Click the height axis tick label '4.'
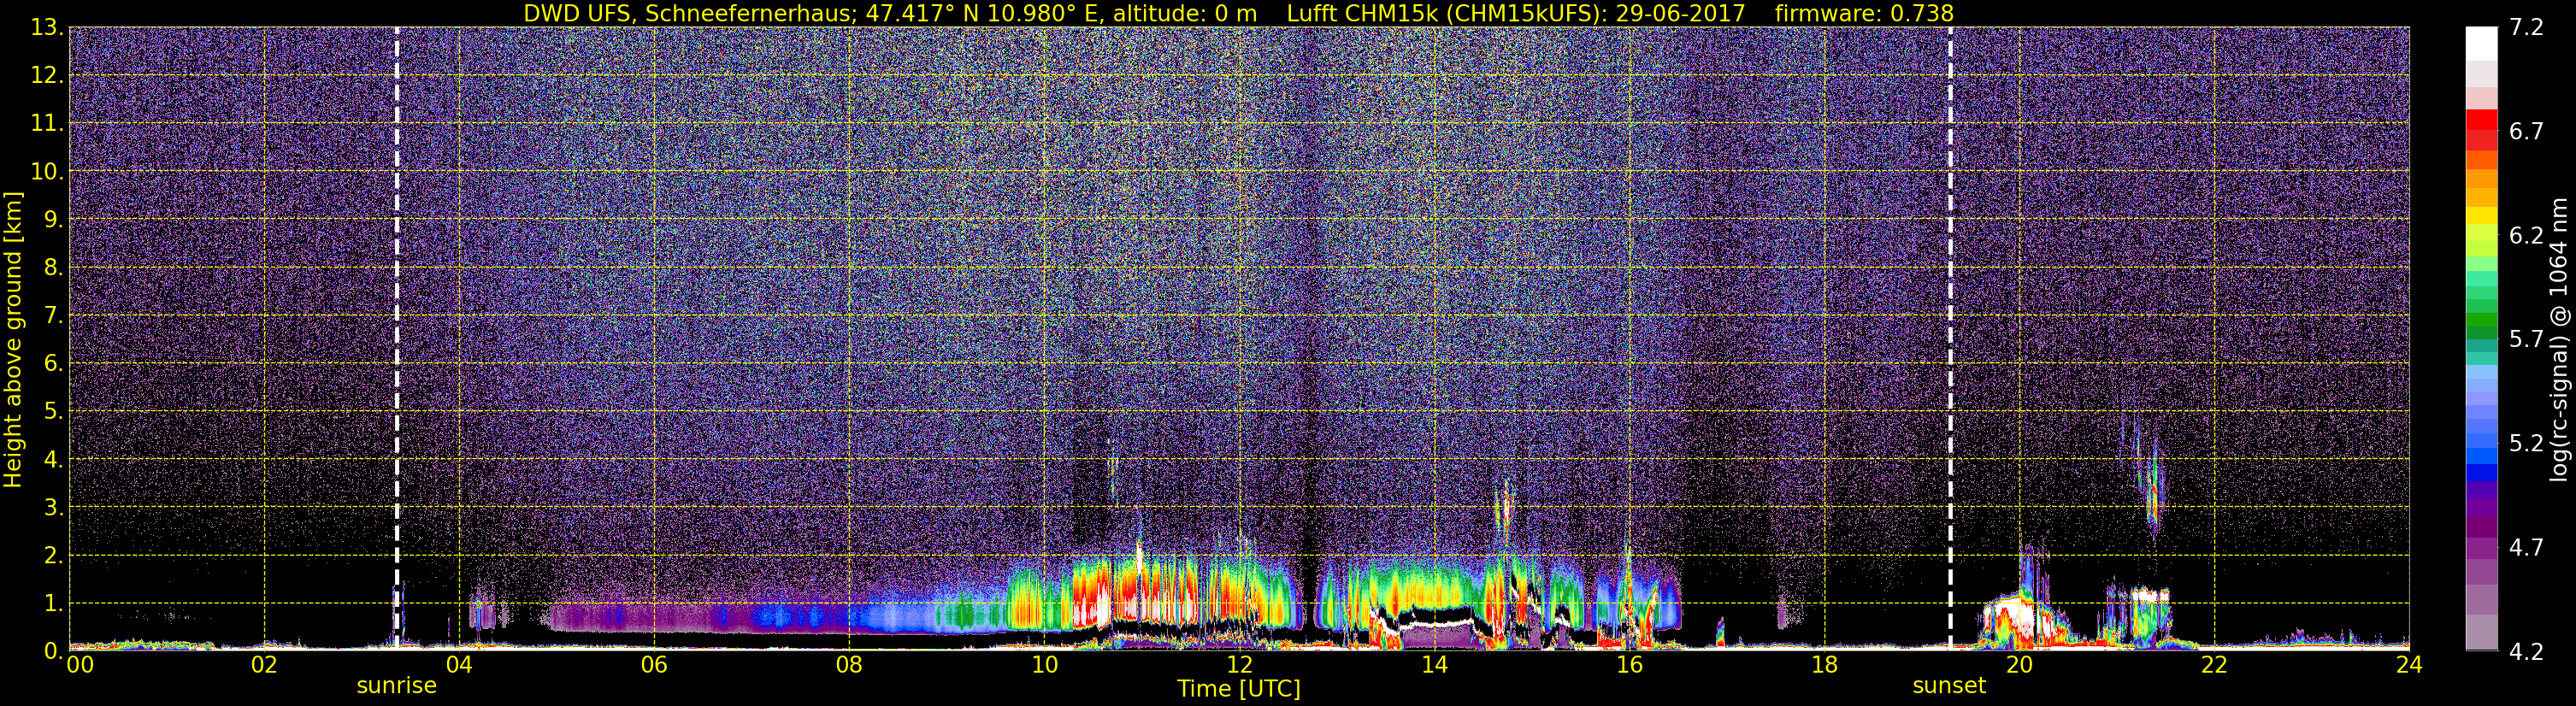Viewport: 2576px width, 706px height. (x=53, y=460)
